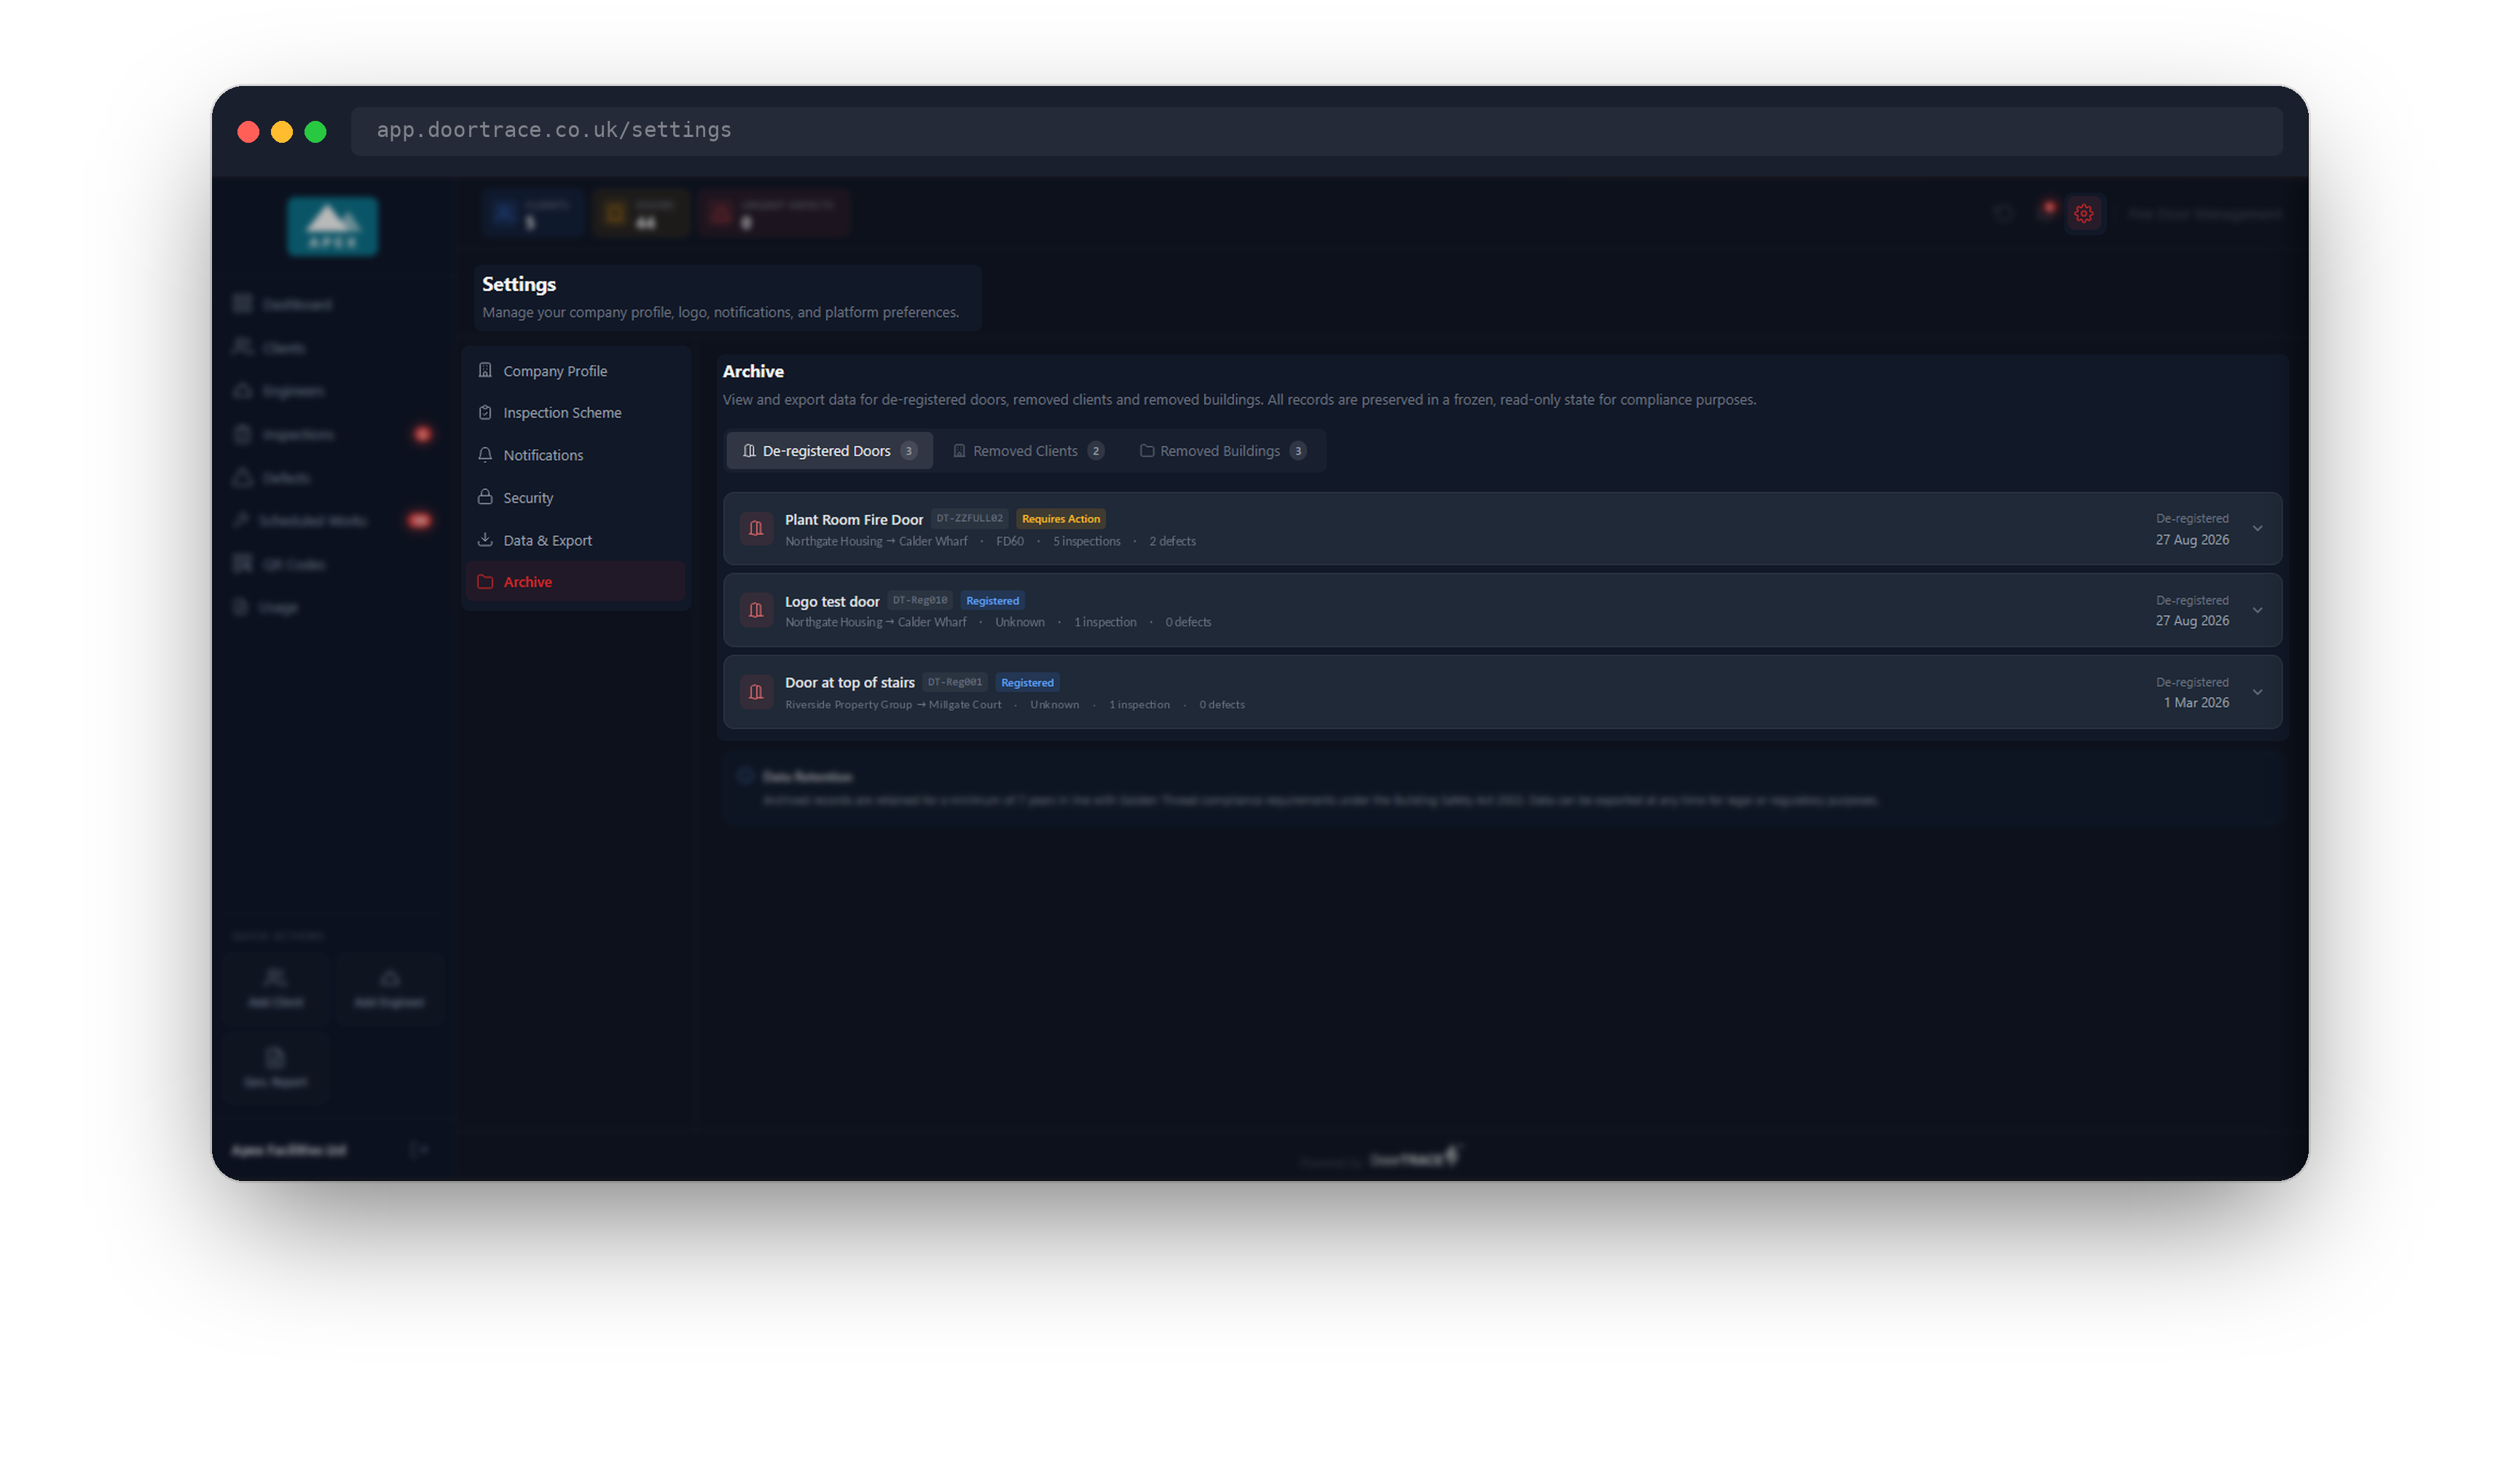The image size is (2520, 1484).
Task: Expand the Plant Room Fire Door row chevron
Action: pos(2257,529)
